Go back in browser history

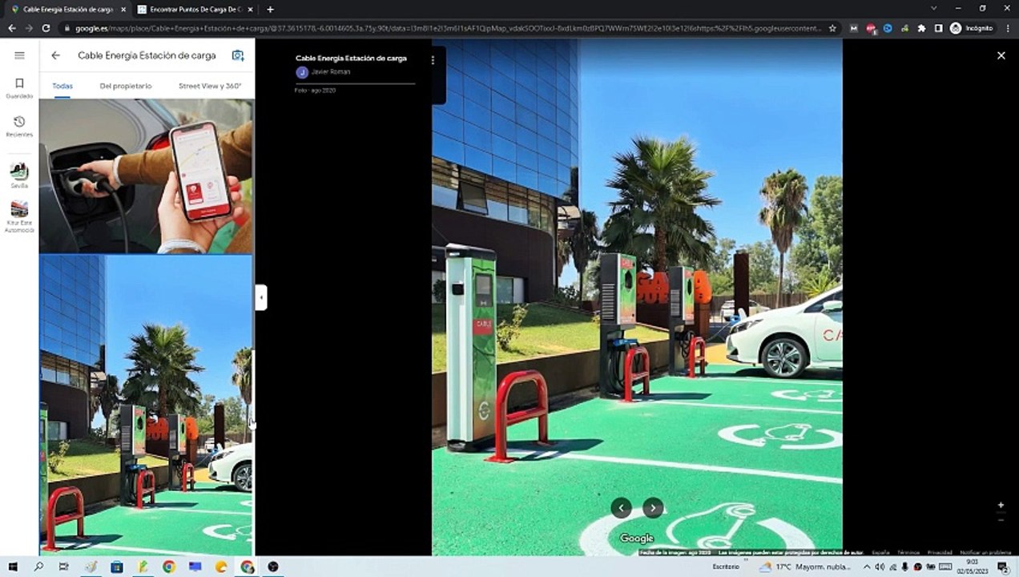click(x=11, y=28)
